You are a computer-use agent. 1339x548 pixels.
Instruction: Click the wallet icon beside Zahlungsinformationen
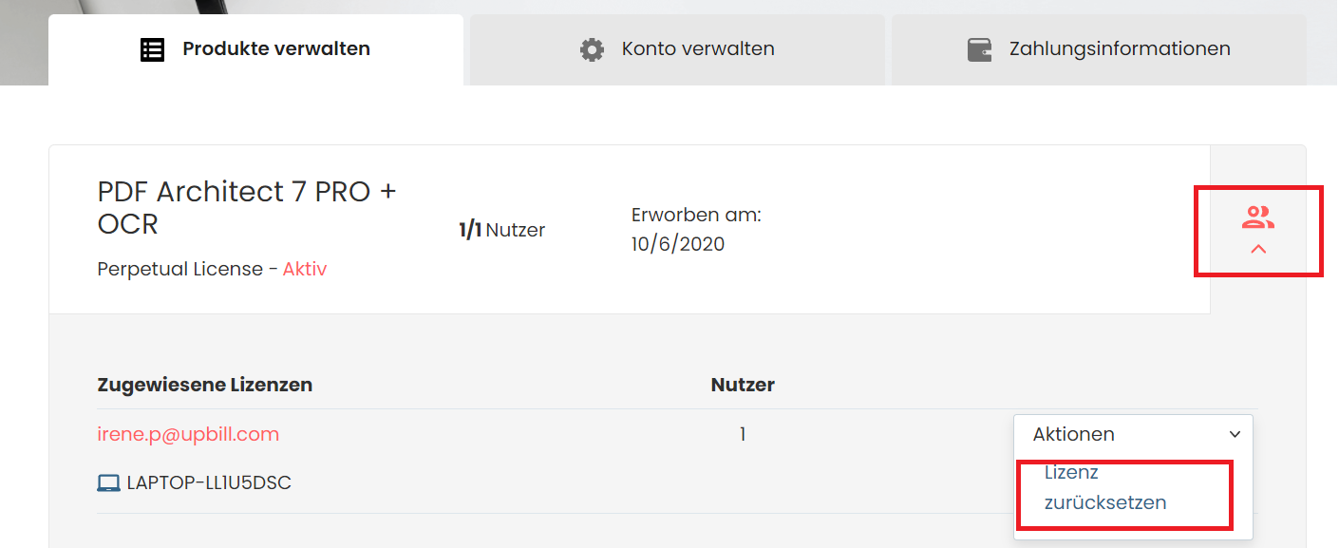tap(979, 49)
